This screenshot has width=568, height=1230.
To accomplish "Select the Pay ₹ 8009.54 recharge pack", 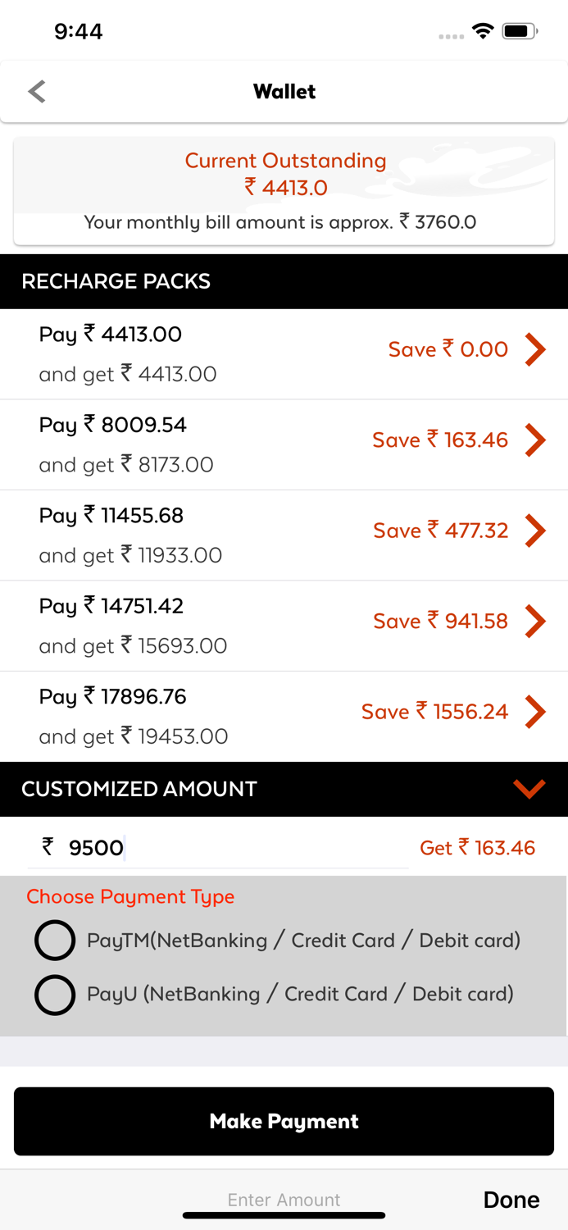I will click(x=164, y=444).
